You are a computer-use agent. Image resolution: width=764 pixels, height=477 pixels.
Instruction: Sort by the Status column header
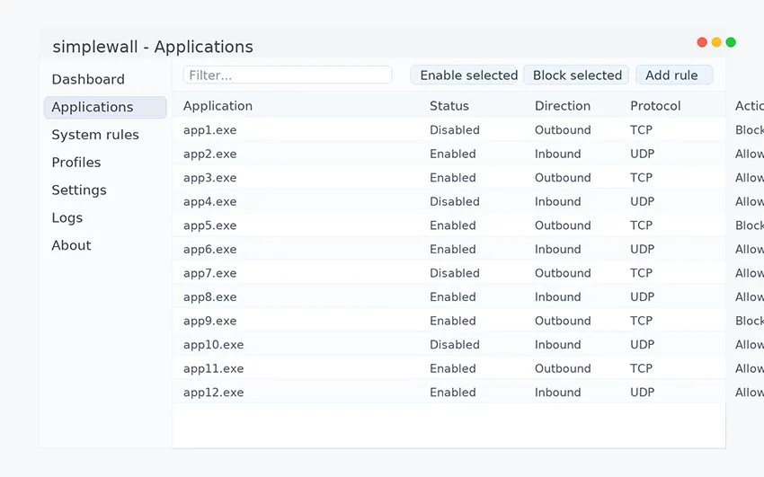point(449,106)
